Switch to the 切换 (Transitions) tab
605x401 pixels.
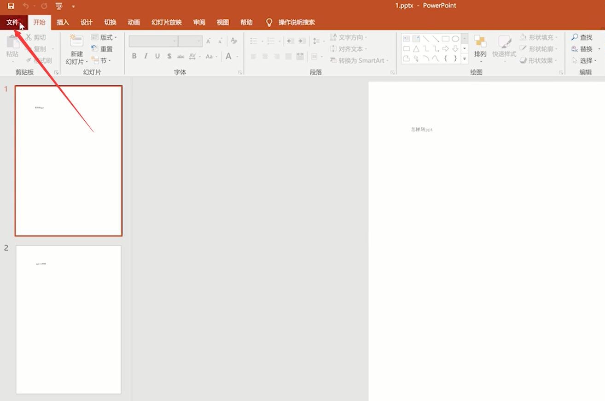pyautogui.click(x=111, y=22)
